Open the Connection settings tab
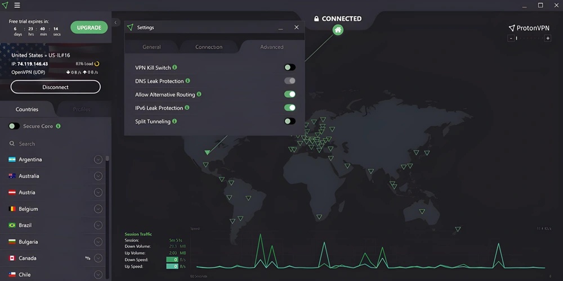The image size is (563, 281). click(209, 47)
